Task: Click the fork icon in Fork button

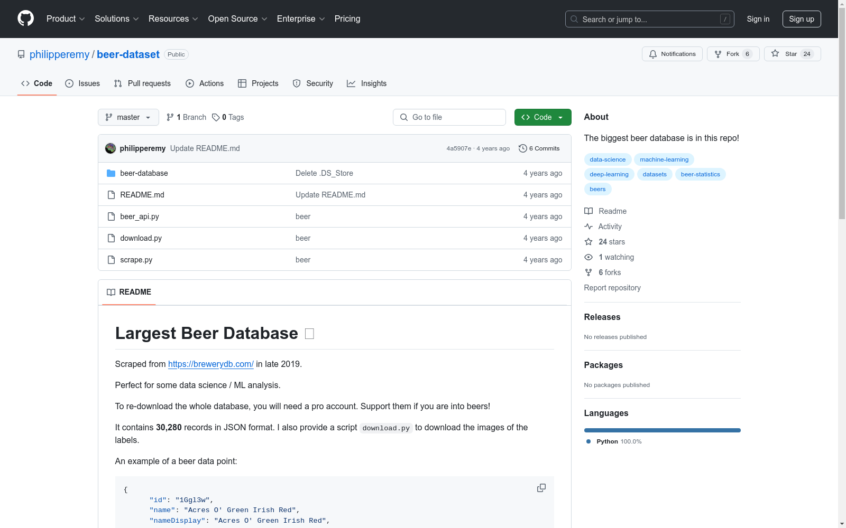Action: pyautogui.click(x=718, y=54)
